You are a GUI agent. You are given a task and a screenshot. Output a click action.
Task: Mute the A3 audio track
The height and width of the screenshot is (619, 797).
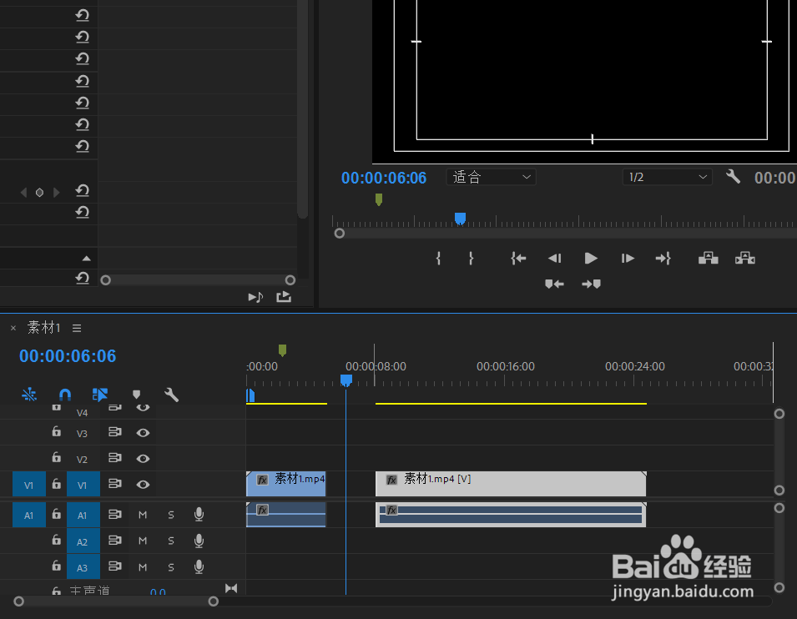143,567
